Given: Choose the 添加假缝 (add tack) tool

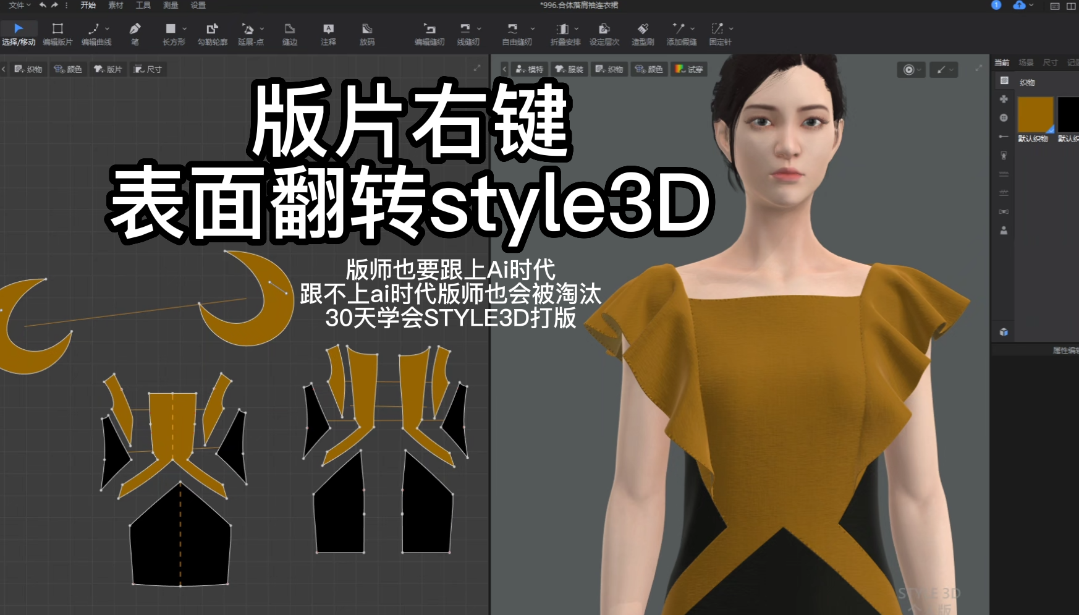Looking at the screenshot, I should click(x=681, y=34).
